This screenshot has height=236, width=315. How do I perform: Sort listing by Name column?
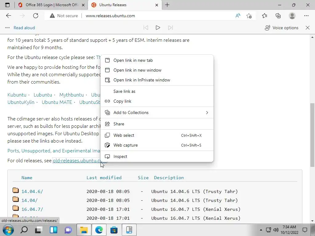(27, 178)
